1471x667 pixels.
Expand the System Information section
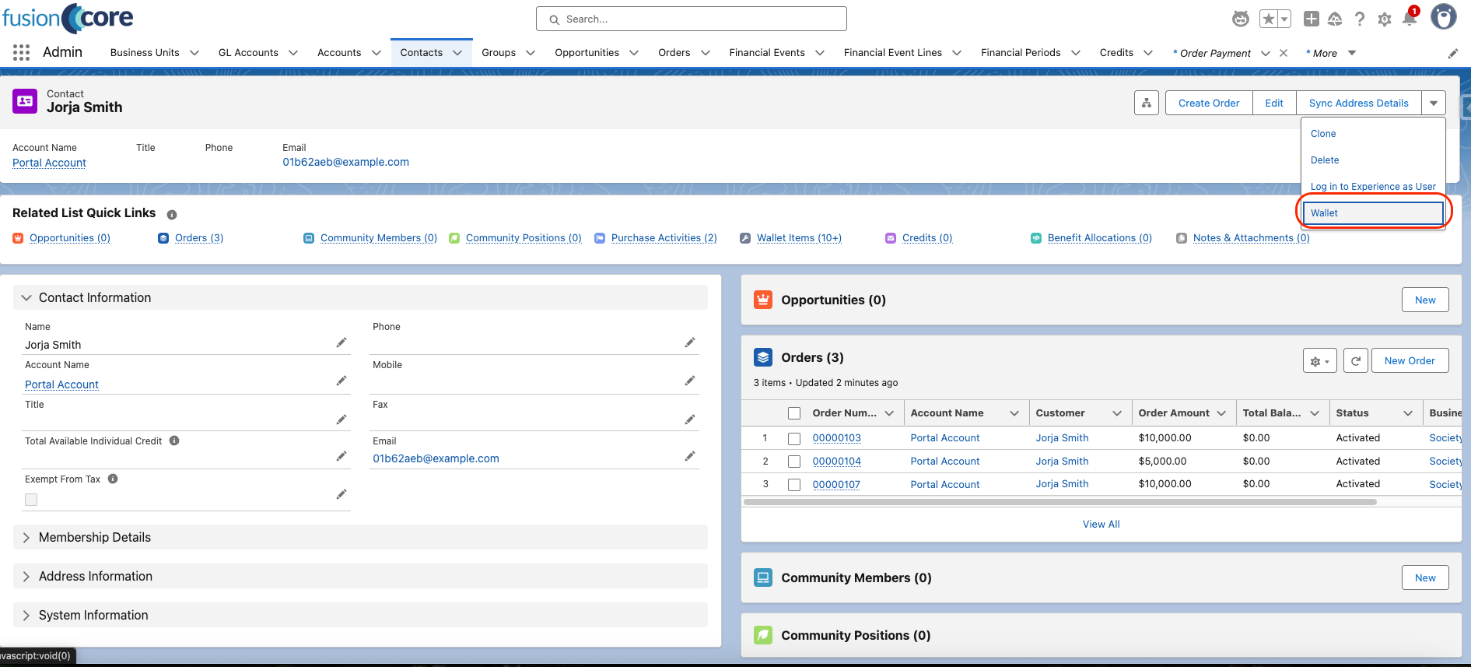[x=360, y=615]
